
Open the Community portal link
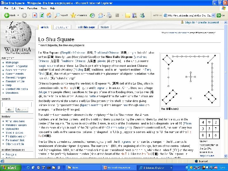[16, 66]
